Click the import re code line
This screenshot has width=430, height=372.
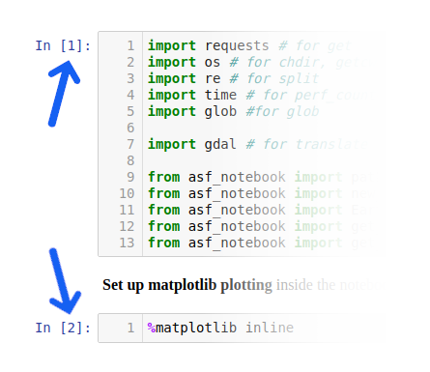pos(234,78)
